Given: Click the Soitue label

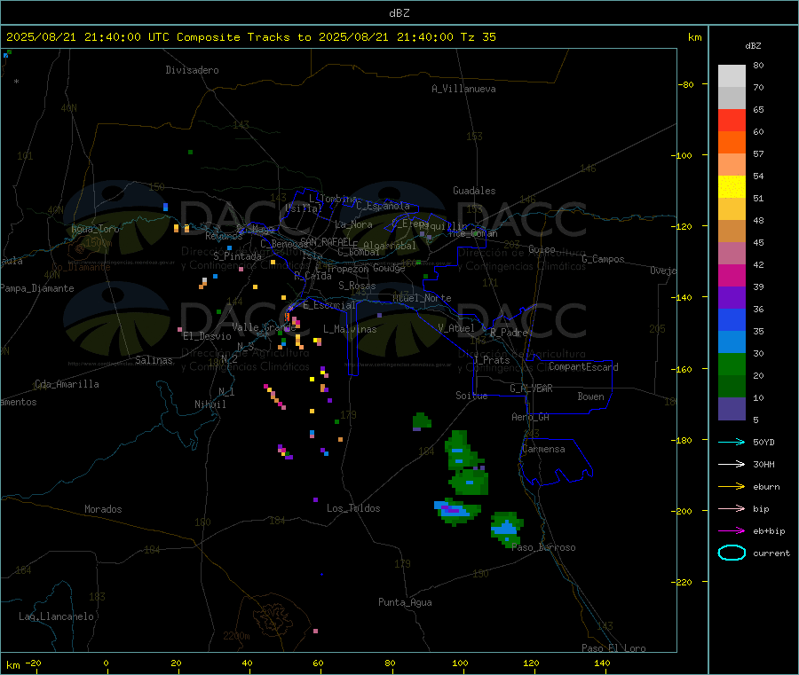Looking at the screenshot, I should tap(471, 396).
